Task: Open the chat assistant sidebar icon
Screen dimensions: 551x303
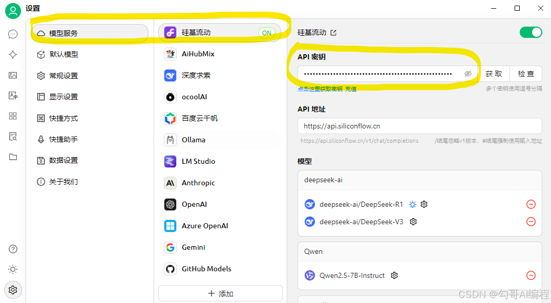Action: pos(13,34)
